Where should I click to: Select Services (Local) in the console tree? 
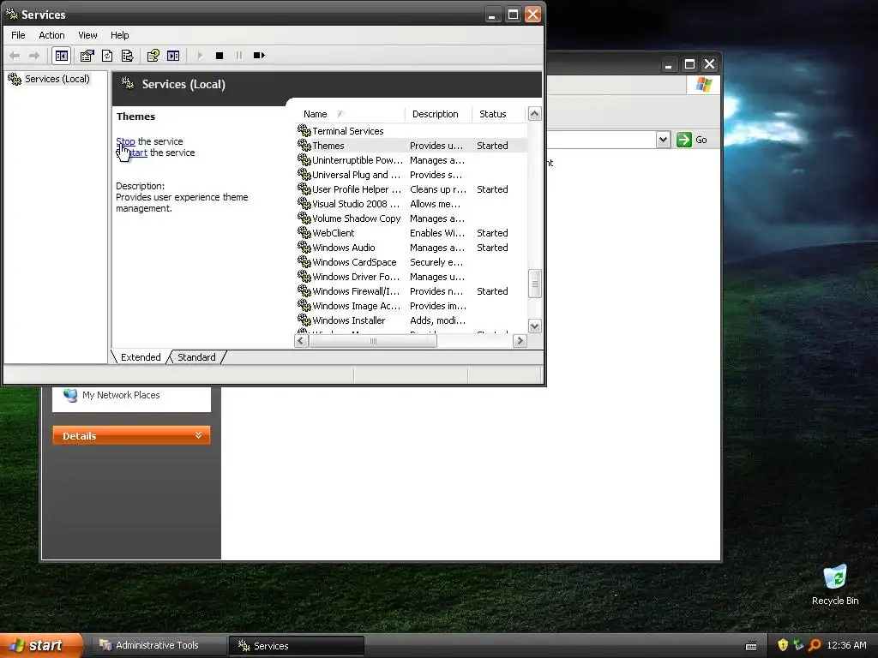click(57, 79)
